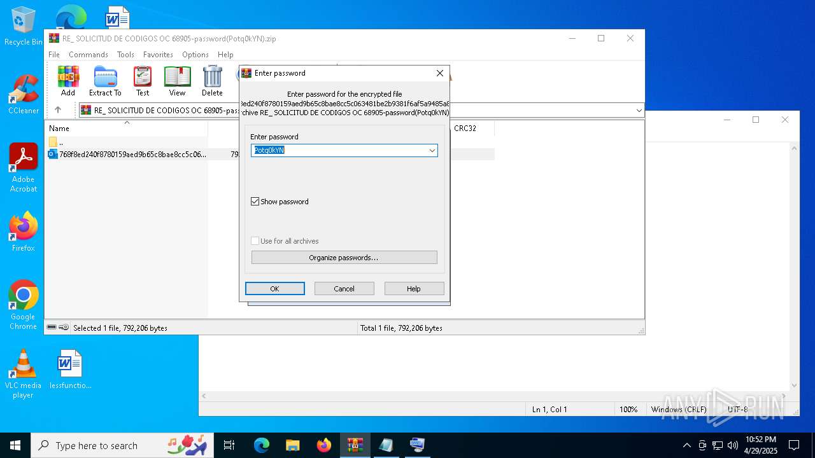The height and width of the screenshot is (458, 815).
Task: Click taskbar search box
Action: tap(124, 445)
